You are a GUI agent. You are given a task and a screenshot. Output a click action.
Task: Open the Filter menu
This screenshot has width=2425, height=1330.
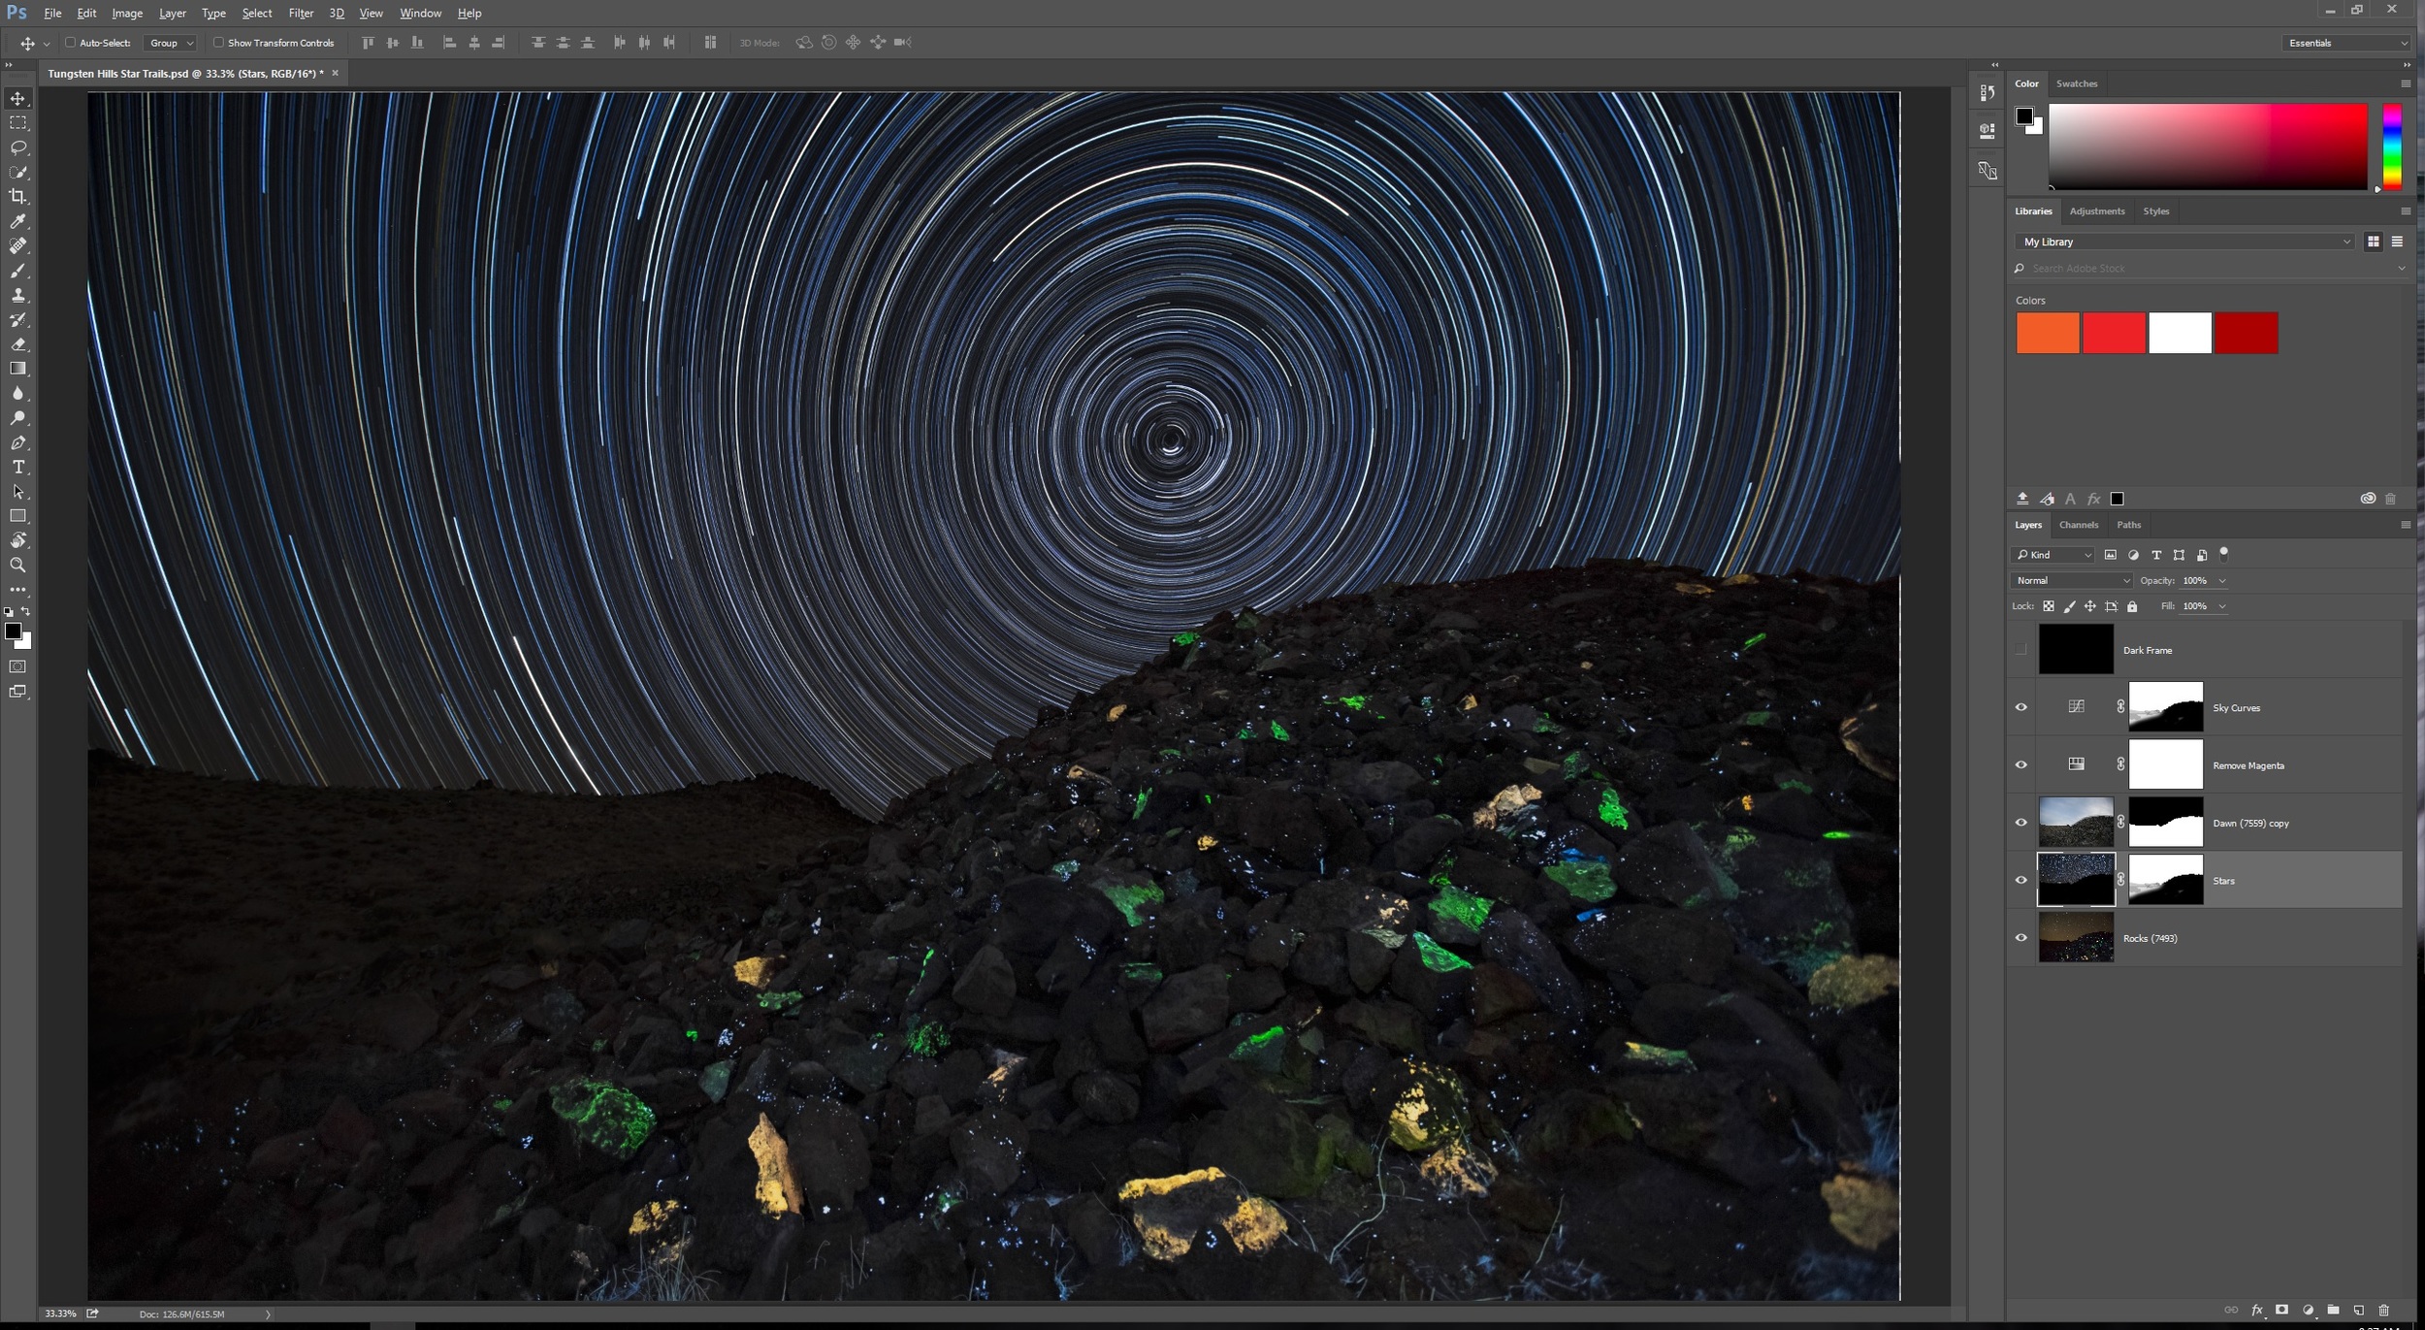click(x=301, y=13)
